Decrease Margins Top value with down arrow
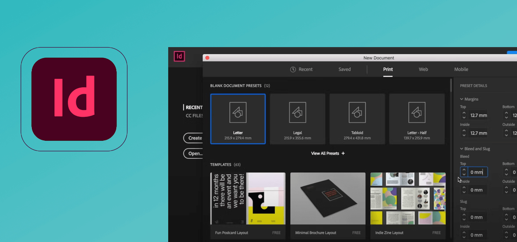The image size is (517, 242). (x=464, y=118)
